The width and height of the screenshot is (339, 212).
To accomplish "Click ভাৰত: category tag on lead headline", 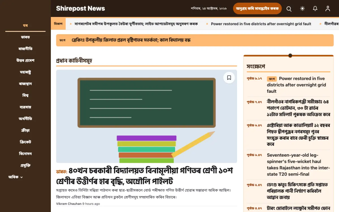I will pos(62,171).
